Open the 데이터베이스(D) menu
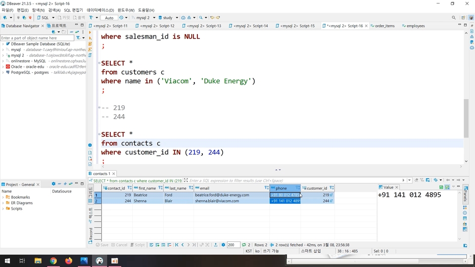The image size is (475, 267). coord(100,10)
